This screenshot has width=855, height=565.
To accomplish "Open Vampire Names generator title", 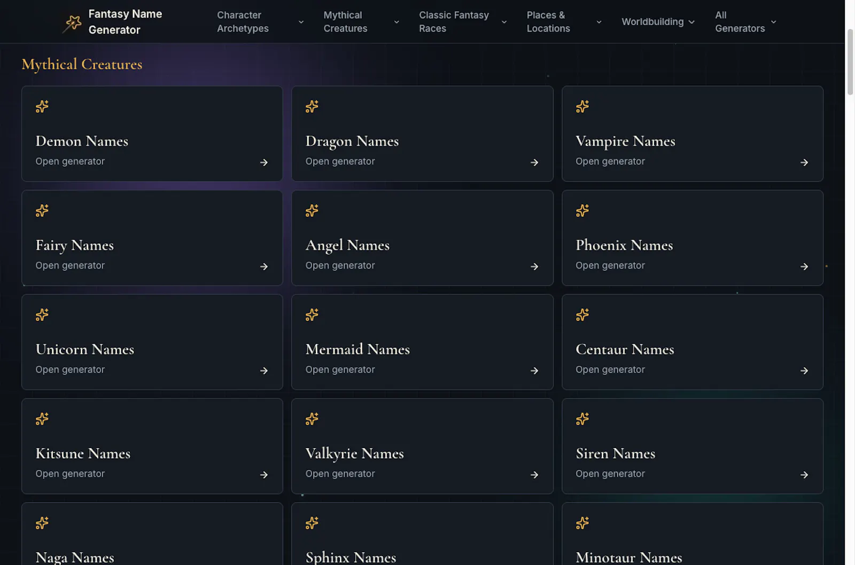I will (x=625, y=141).
